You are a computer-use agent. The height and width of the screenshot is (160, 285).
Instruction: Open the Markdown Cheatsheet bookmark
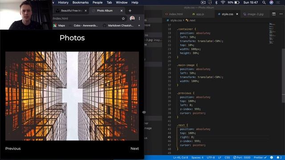118,26
